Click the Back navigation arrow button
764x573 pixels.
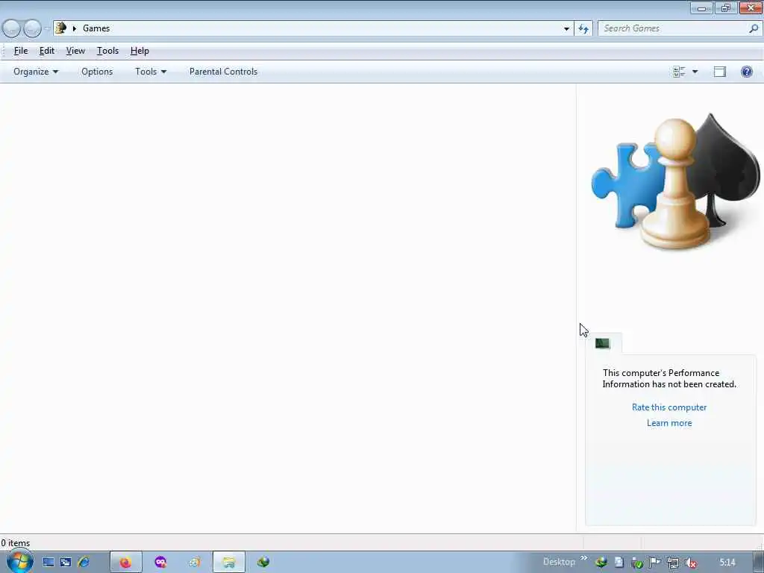tap(12, 28)
